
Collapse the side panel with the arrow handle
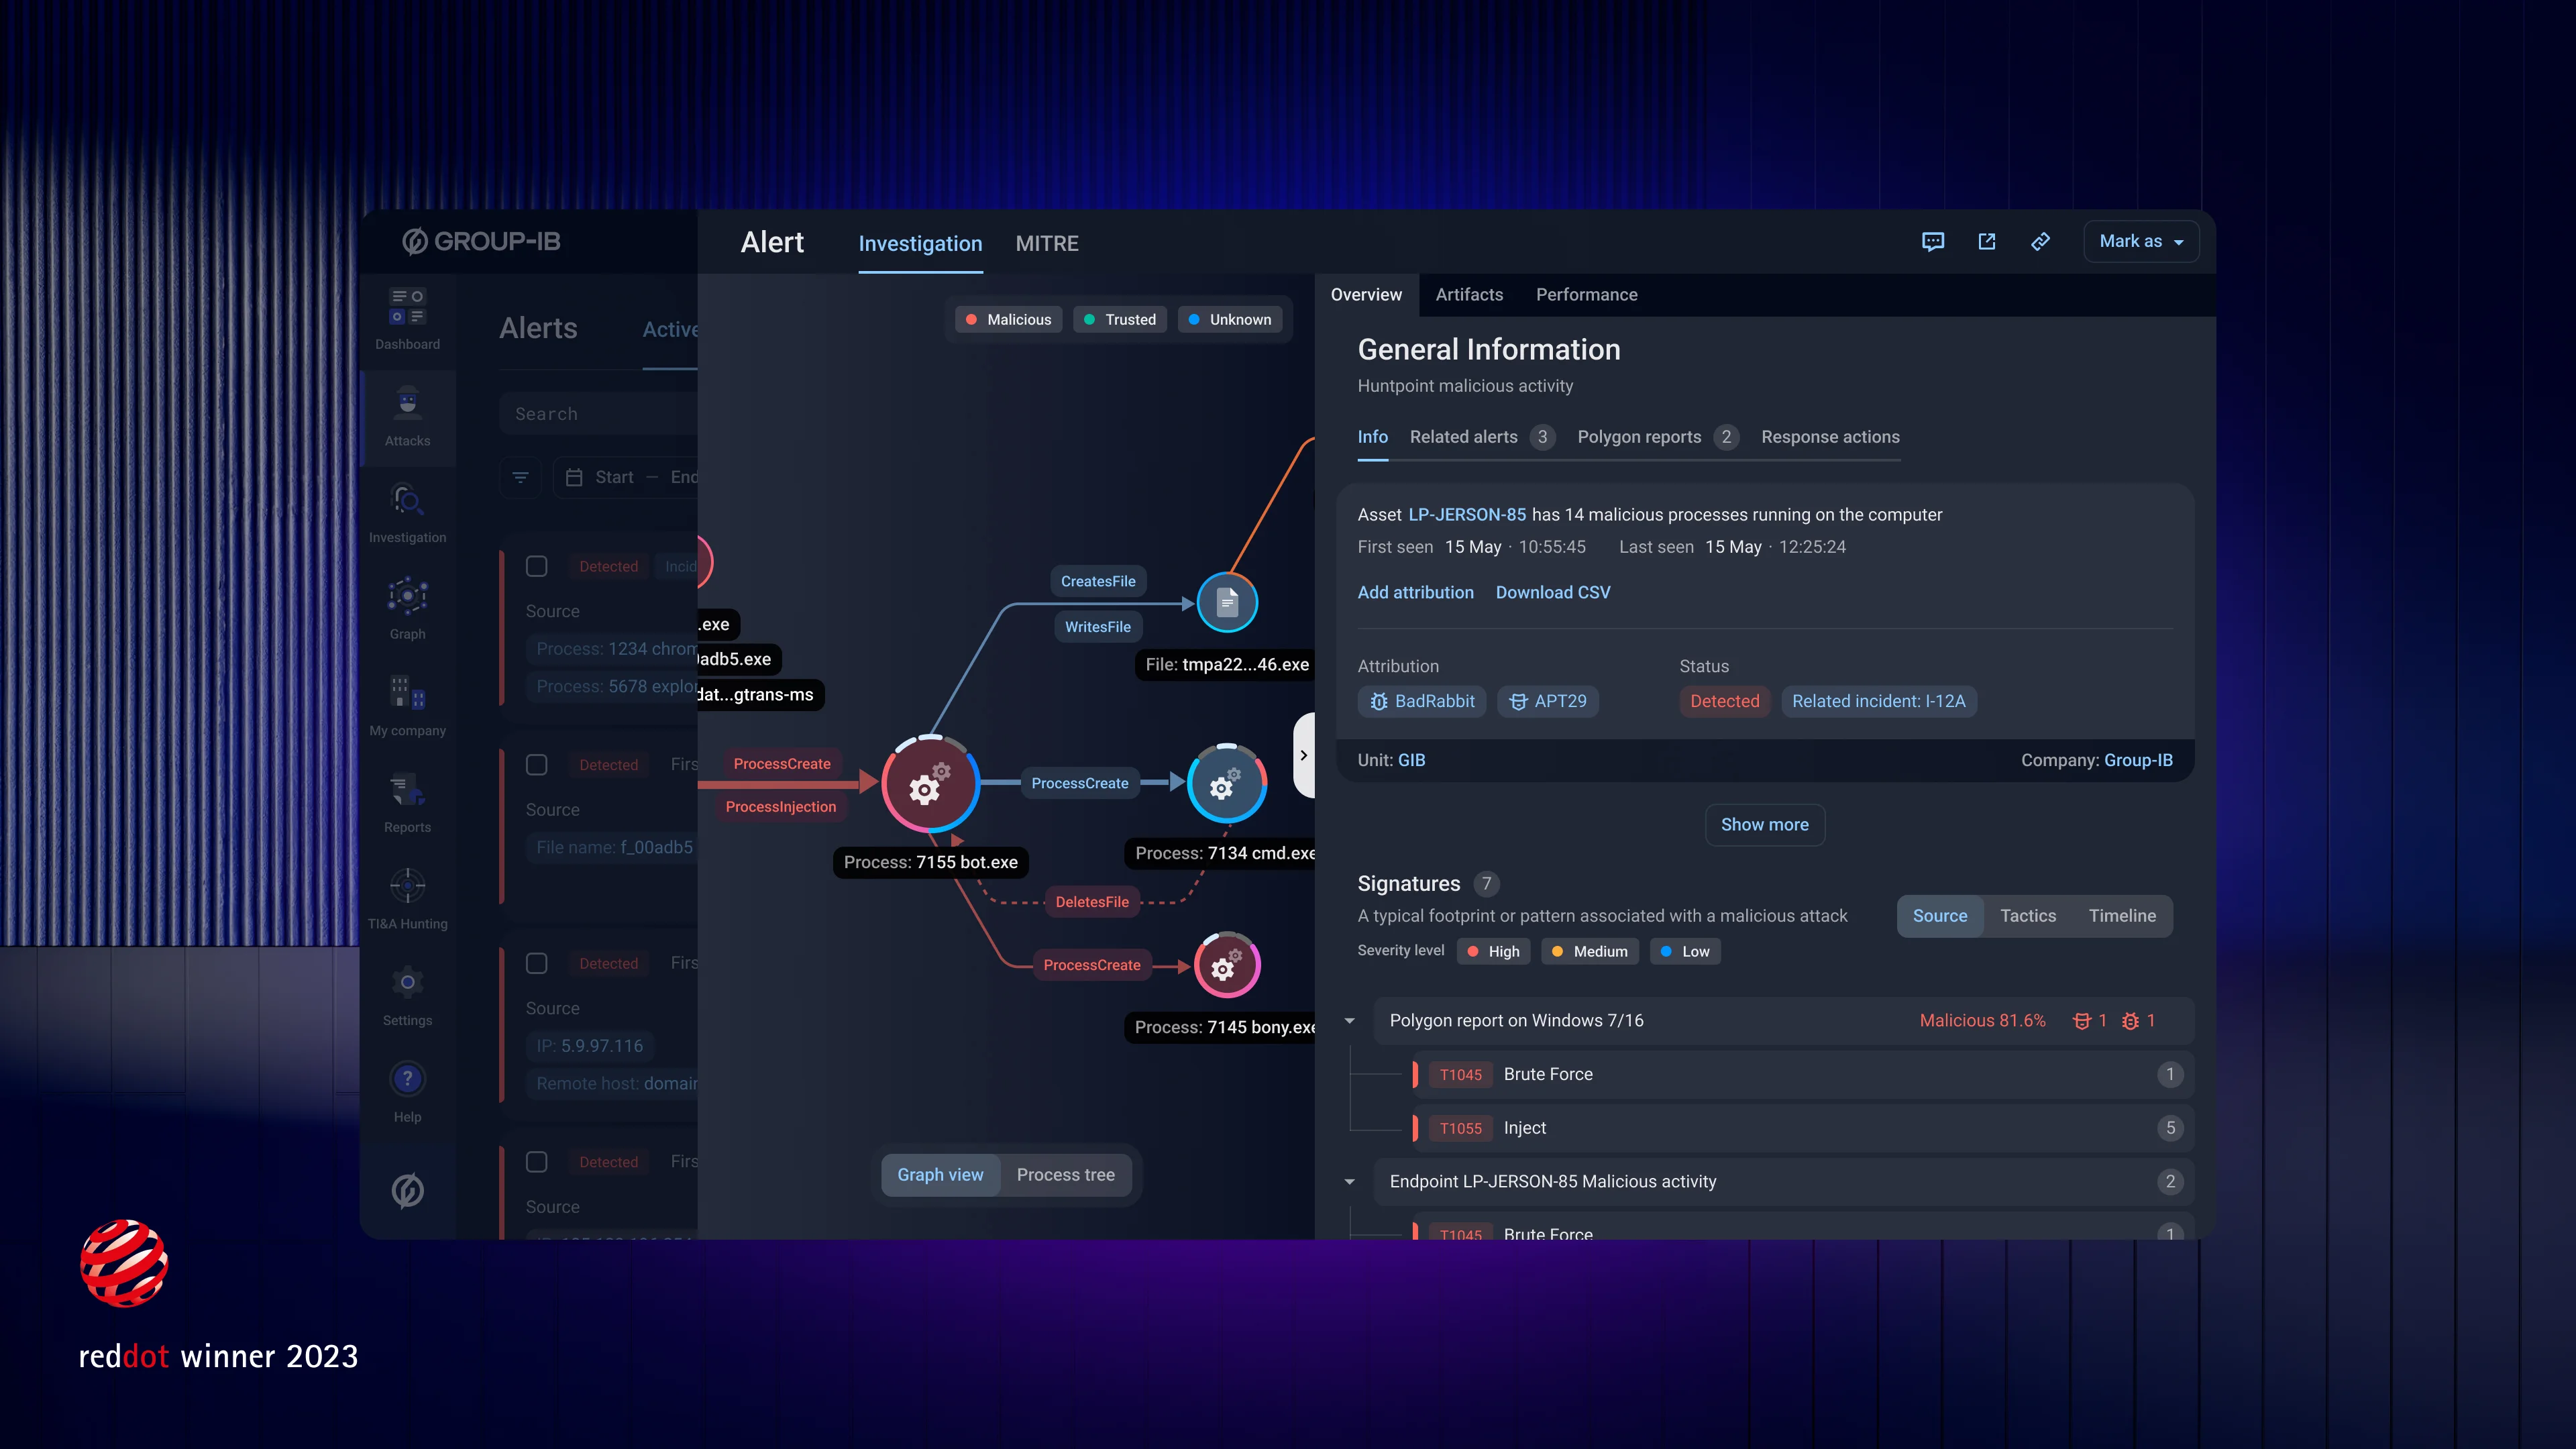[1303, 756]
